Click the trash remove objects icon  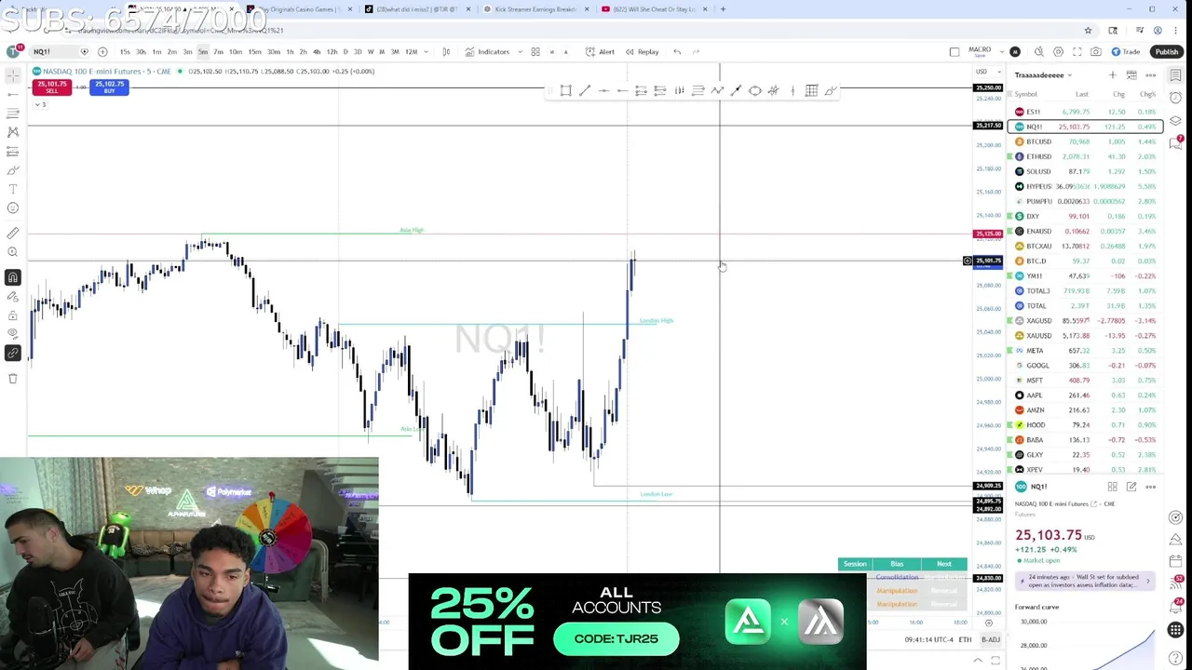[12, 378]
